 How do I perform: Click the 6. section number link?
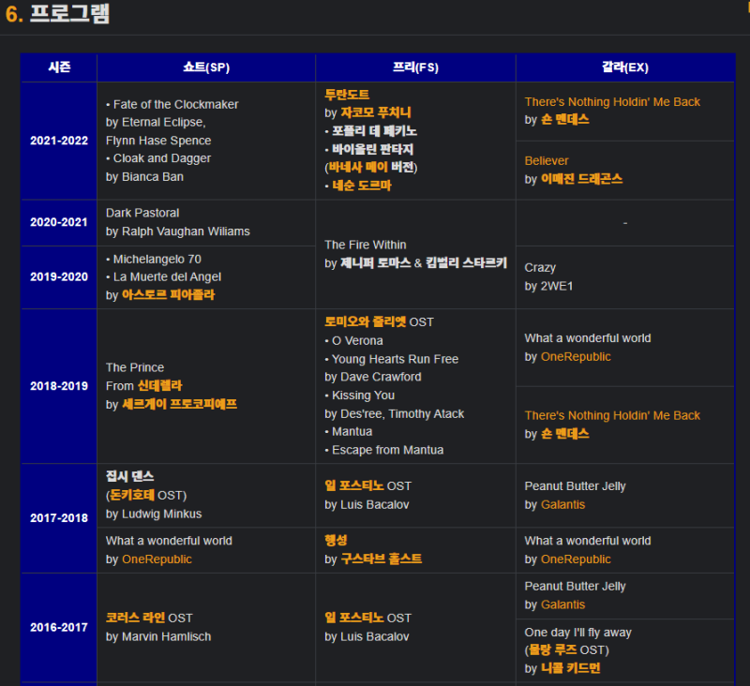click(x=14, y=14)
